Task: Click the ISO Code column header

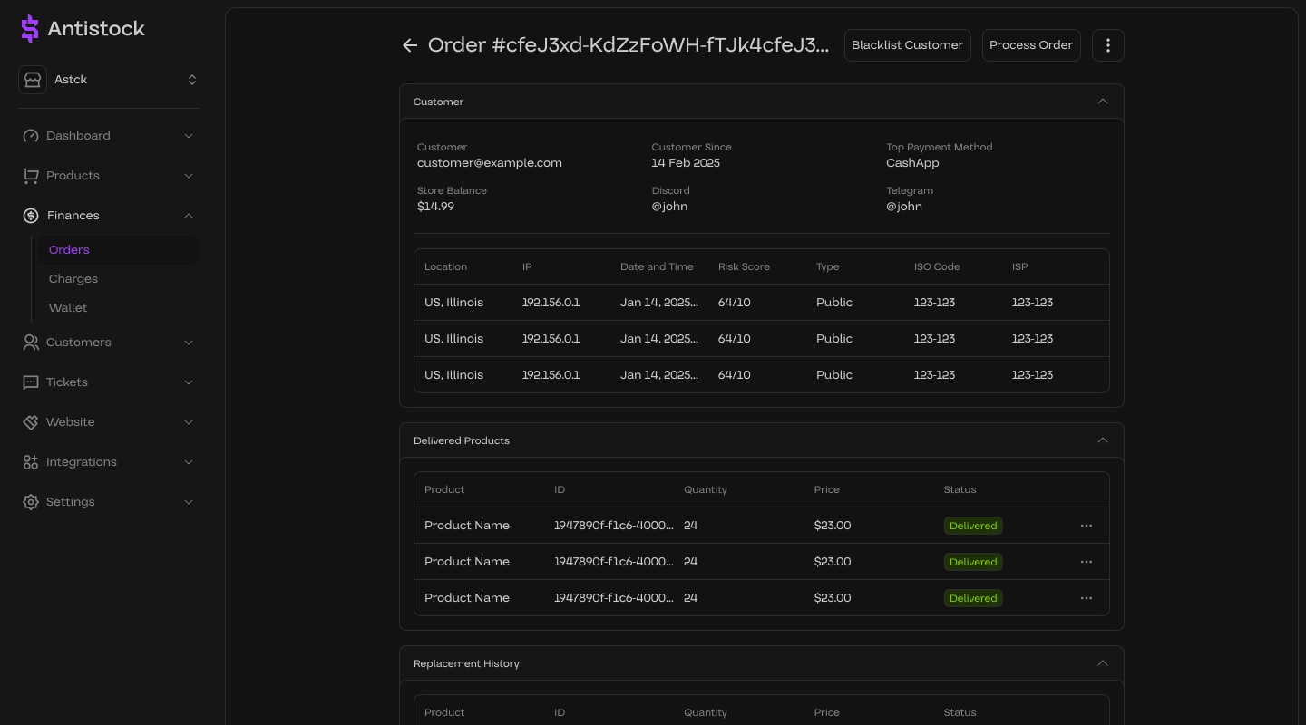Action: click(937, 267)
